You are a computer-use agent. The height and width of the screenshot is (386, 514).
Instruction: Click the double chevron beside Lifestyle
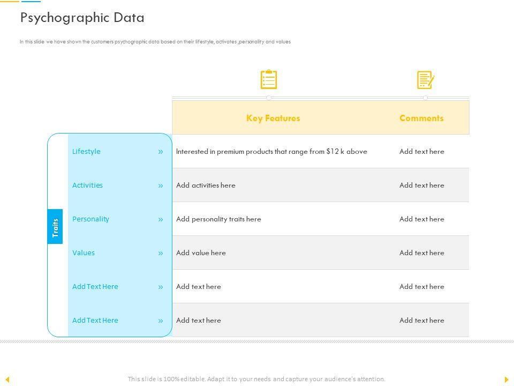pos(160,152)
